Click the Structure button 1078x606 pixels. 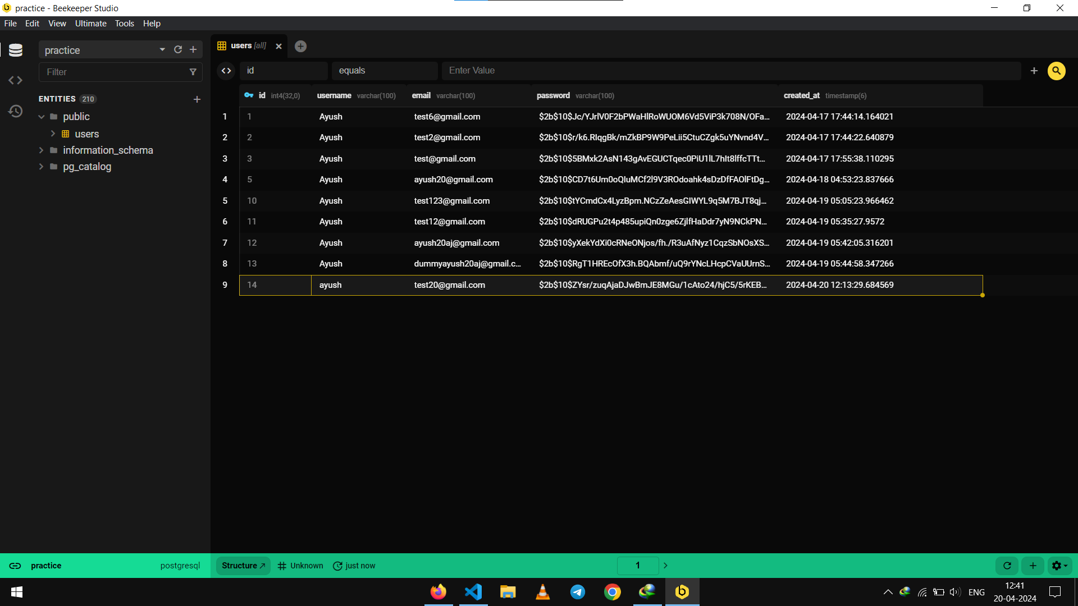coord(243,566)
